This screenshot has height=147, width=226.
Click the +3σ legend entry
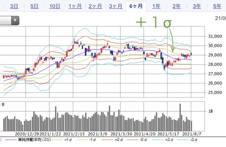[169, 140]
